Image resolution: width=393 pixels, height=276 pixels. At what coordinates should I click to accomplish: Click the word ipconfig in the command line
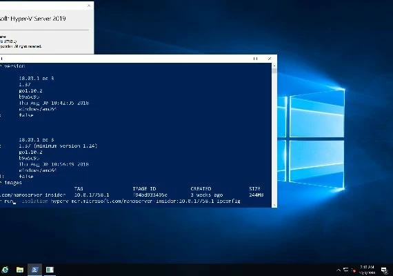(229, 201)
